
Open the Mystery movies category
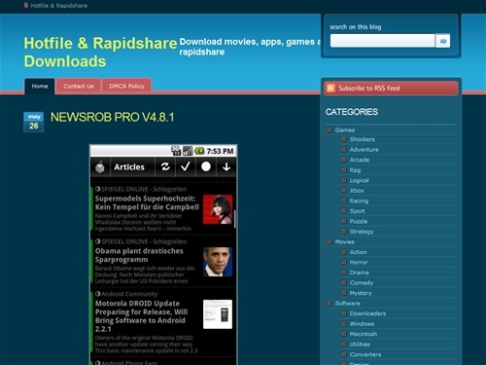click(x=361, y=293)
